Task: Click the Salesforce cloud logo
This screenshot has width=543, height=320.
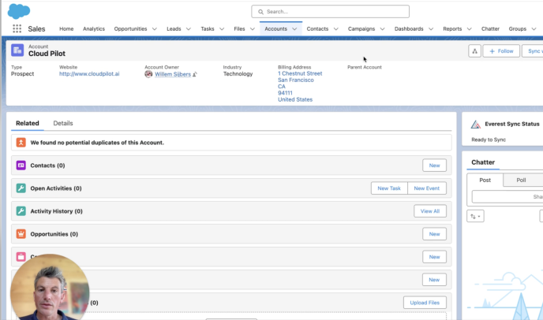Action: coord(19,11)
